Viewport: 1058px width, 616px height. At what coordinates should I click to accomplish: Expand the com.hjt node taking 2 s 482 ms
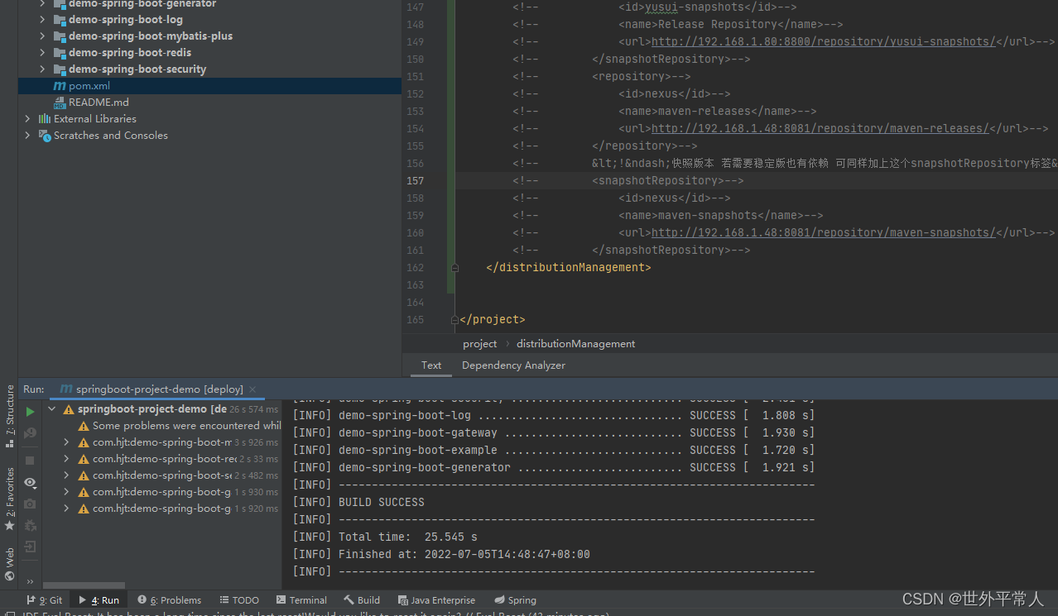pos(66,475)
